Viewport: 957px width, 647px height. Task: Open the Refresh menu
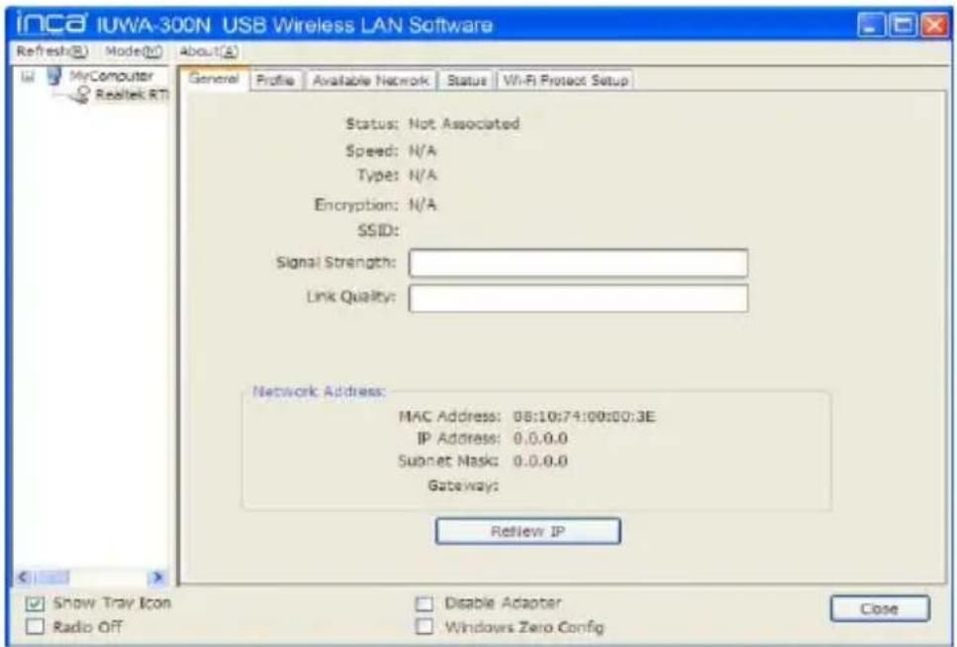tap(51, 51)
